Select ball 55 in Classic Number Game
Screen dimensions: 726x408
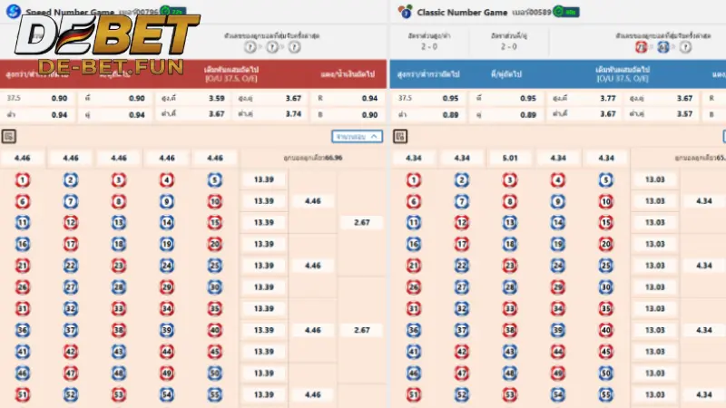coord(606,394)
